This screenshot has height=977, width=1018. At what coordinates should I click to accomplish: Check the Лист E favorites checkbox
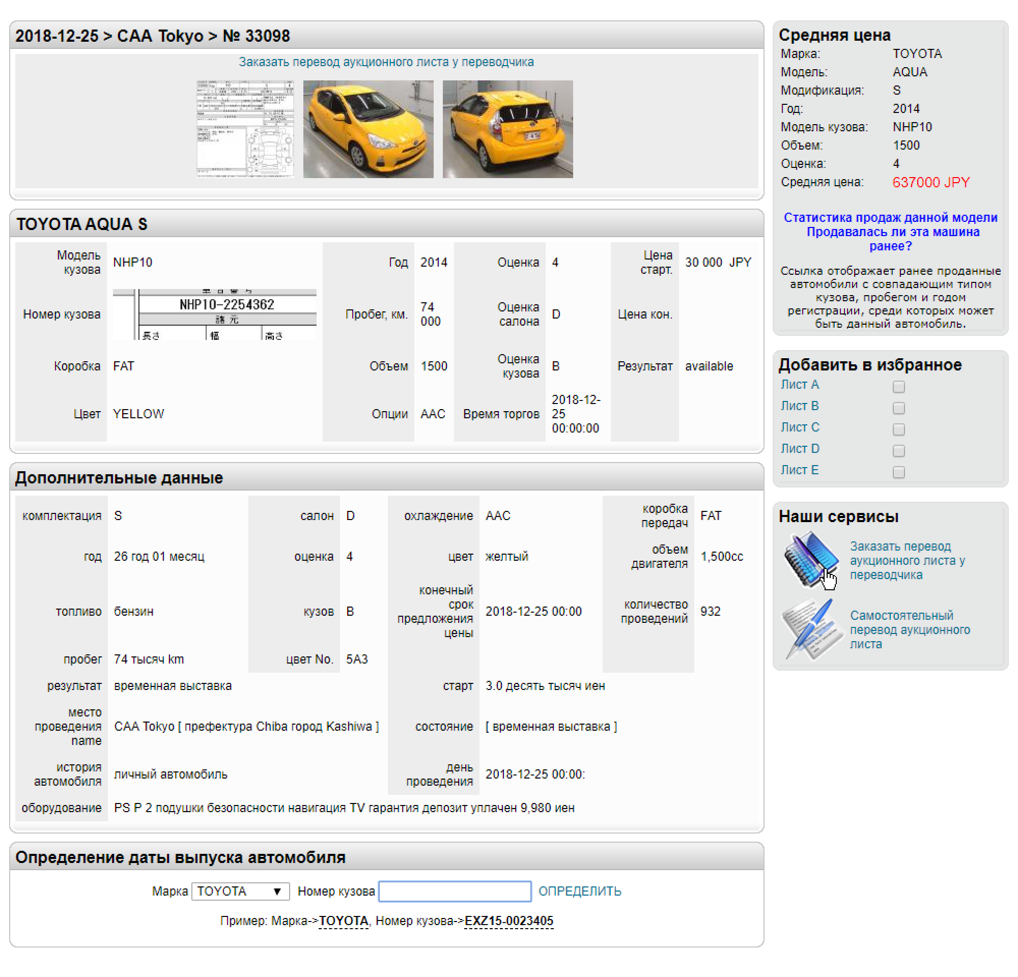pos(898,471)
